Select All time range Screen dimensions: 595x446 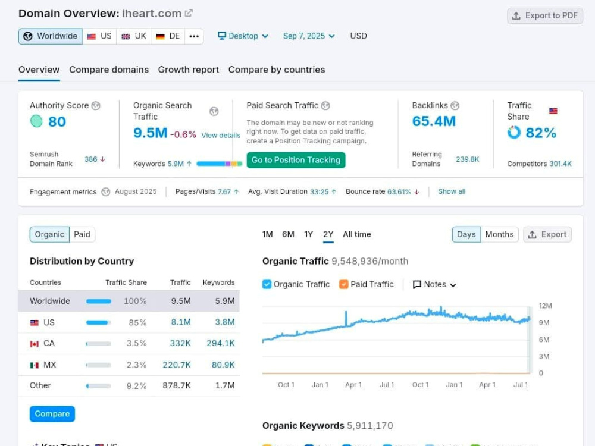(x=356, y=234)
